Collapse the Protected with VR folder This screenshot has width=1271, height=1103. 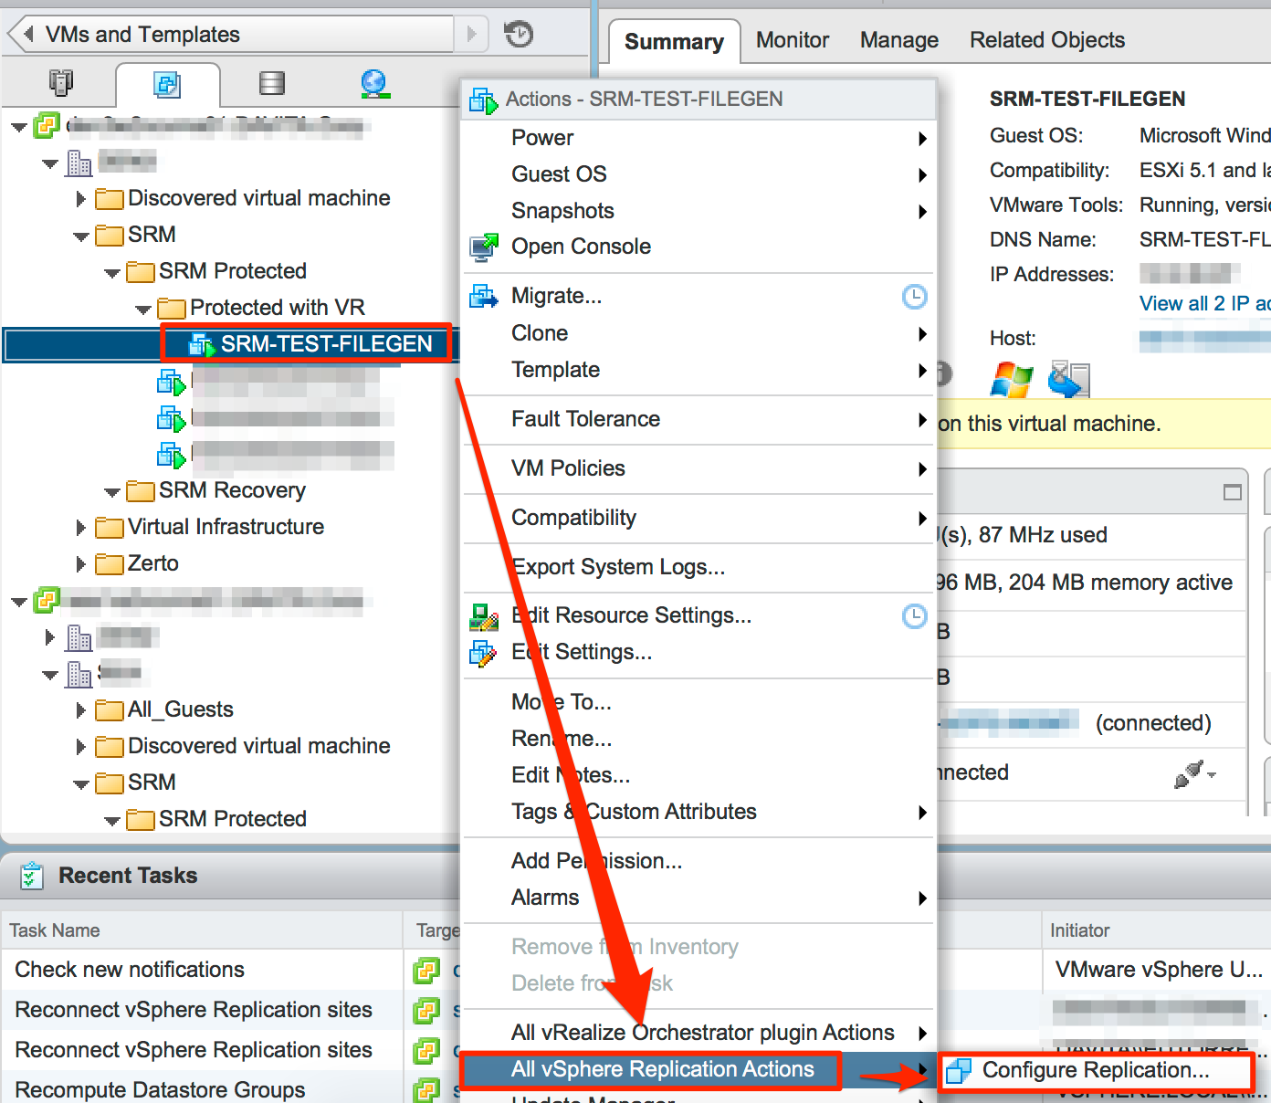point(143,308)
